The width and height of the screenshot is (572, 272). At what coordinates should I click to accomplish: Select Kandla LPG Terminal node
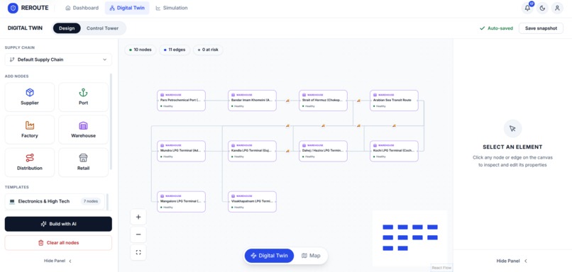click(252, 151)
